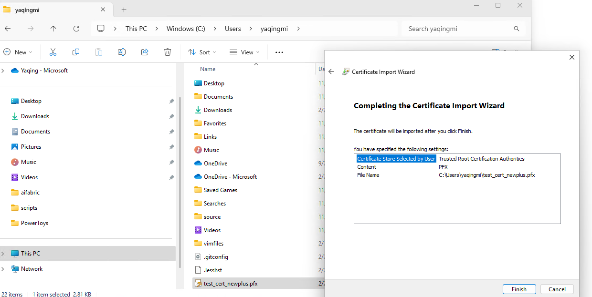592x297 pixels.
Task: Cancel the Certificate Import Wizard
Action: click(x=557, y=289)
